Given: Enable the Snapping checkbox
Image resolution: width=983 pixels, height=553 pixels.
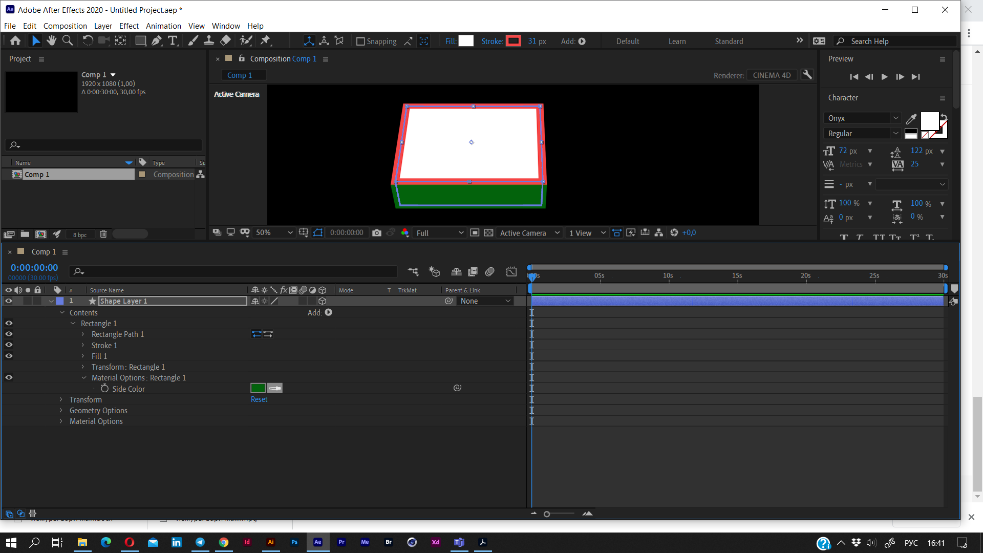Looking at the screenshot, I should coord(361,41).
